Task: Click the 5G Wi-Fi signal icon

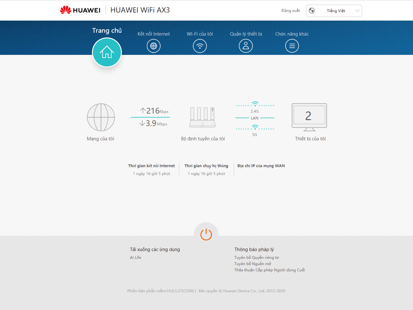Action: tap(255, 127)
